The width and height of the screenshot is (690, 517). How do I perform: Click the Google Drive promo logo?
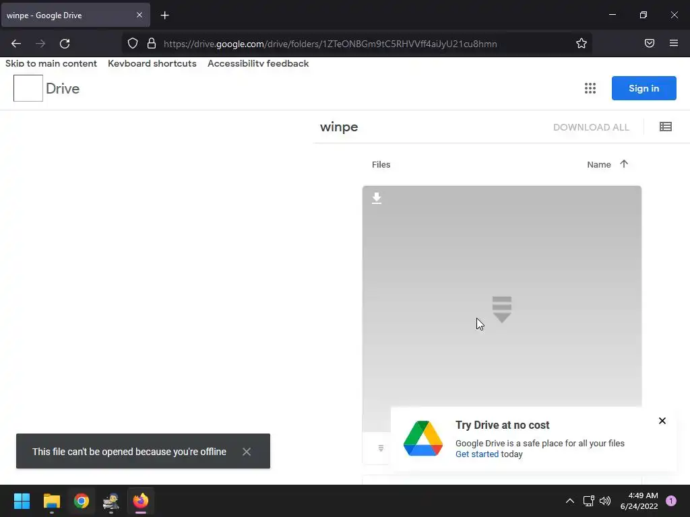click(423, 438)
